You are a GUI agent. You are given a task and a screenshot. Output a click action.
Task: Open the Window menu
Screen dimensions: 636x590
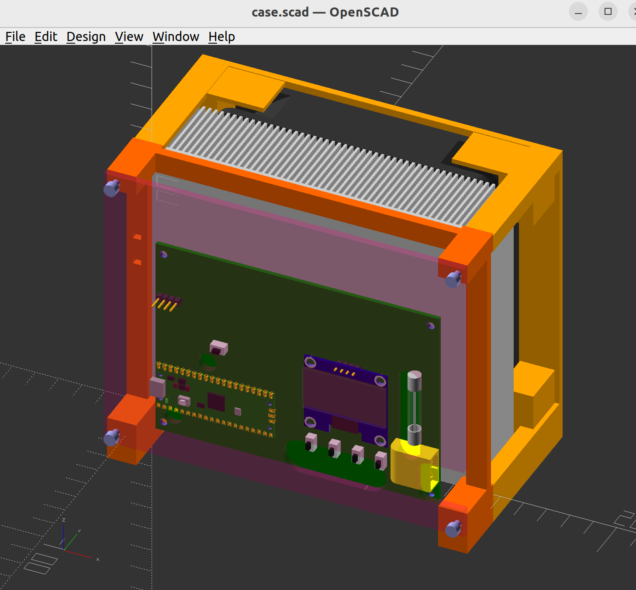(x=176, y=37)
